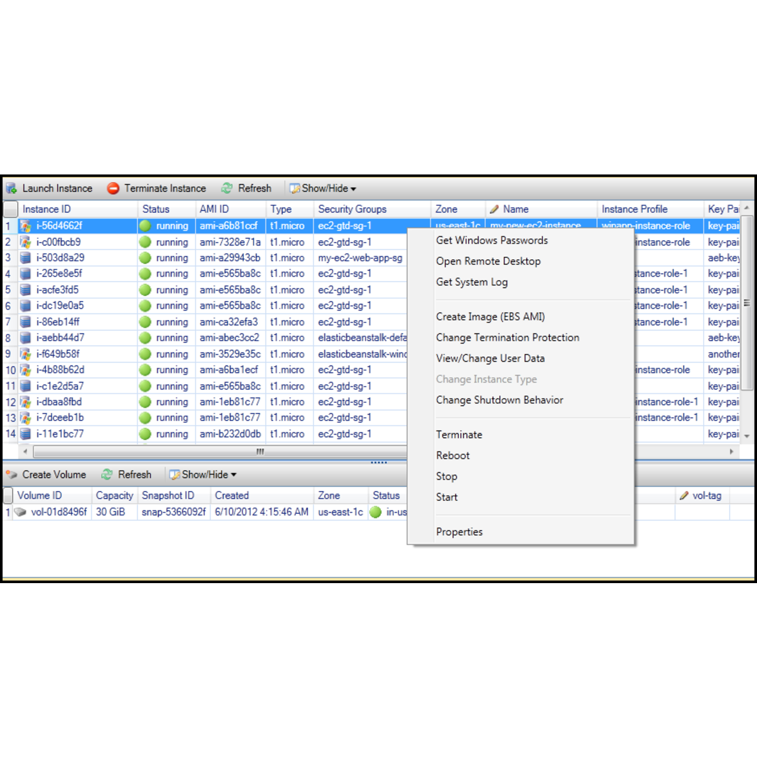Click the pencil icon on the Name column header
This screenshot has width=757, height=757.
coord(494,209)
